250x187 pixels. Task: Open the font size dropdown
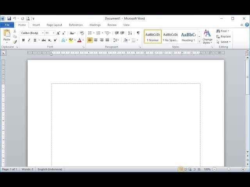(x=54, y=33)
